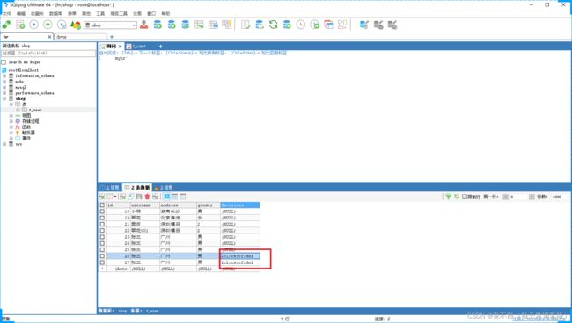Click the 湖南长沙 address cell
The image size is (572, 323).
click(178, 212)
